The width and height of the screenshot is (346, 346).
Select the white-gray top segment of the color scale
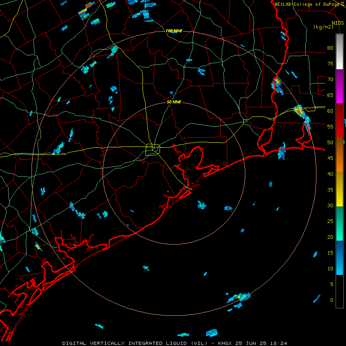339,52
